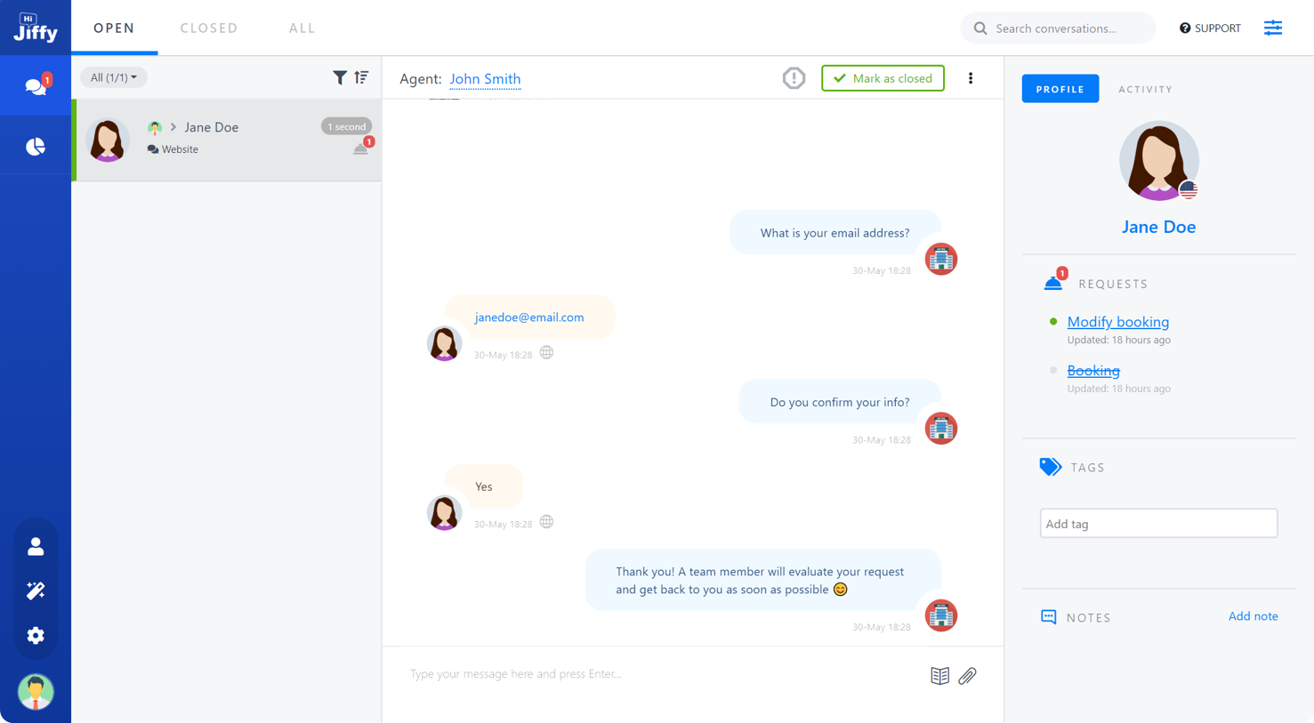The width and height of the screenshot is (1314, 723).
Task: Click the globe icon beside the Yes message
Action: tap(547, 522)
